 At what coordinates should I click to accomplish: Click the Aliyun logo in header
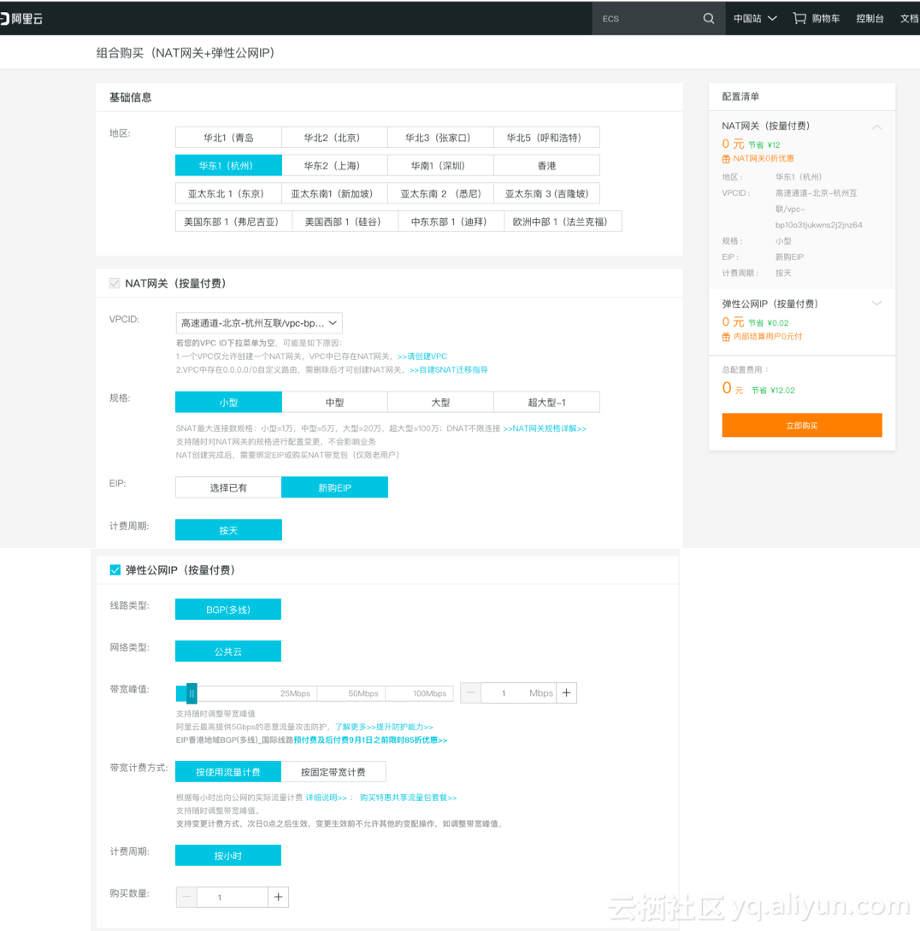21,19
